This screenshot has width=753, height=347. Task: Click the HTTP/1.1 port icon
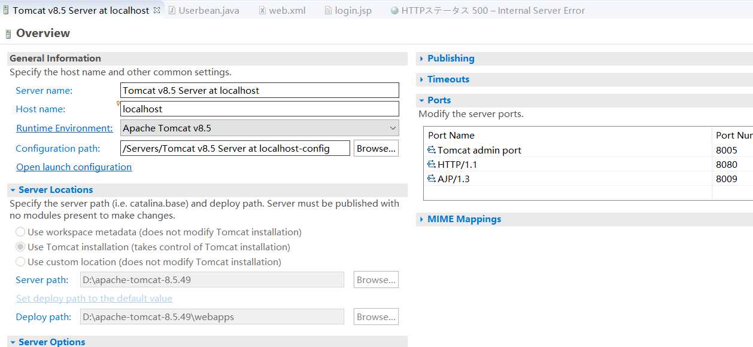[x=432, y=164]
